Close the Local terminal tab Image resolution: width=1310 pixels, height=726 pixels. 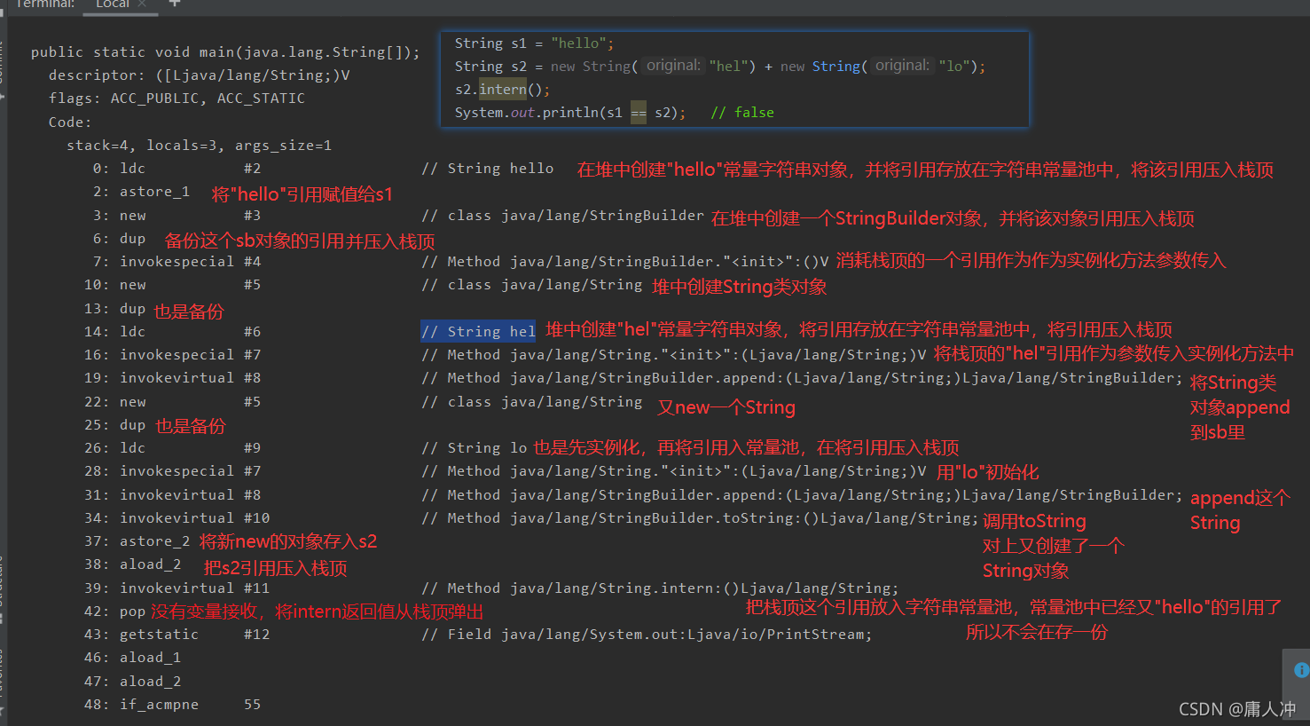tap(142, 4)
